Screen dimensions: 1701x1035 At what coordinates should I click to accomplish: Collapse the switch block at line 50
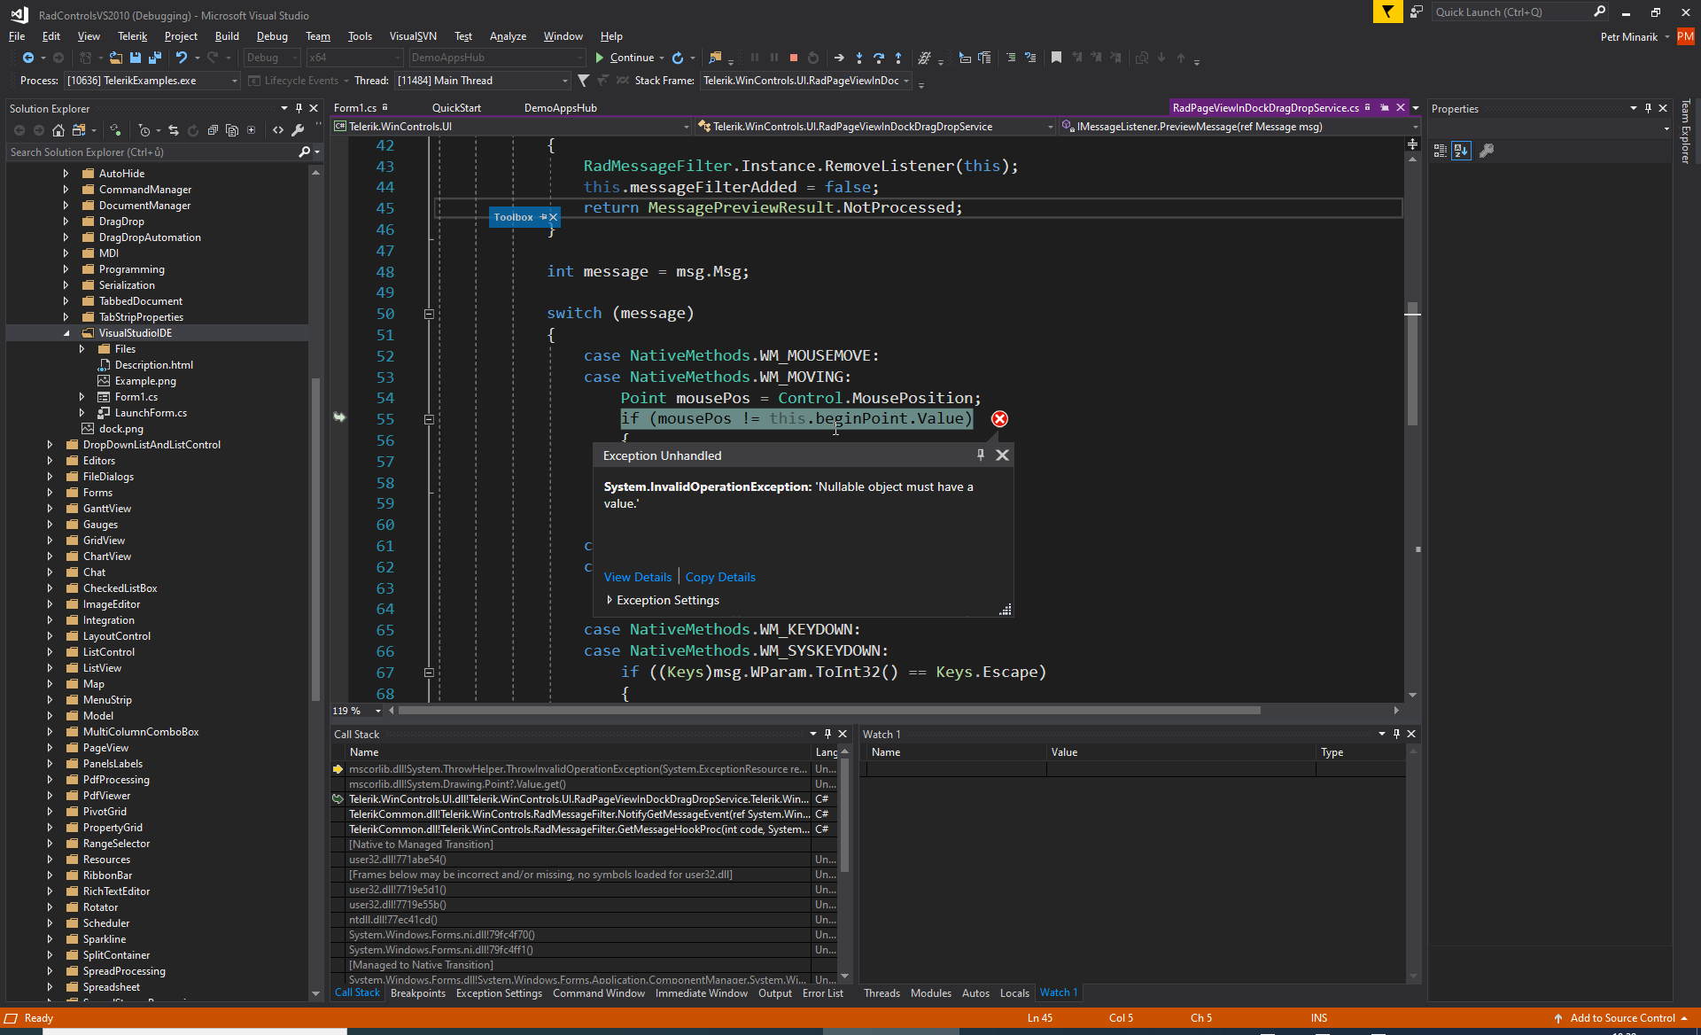point(429,314)
